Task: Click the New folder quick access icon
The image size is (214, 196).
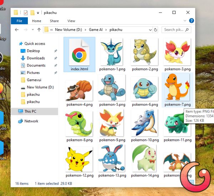Action: click(32, 13)
